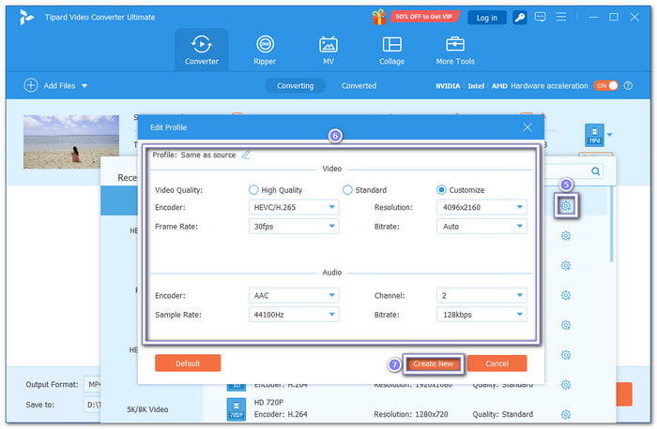Expand the Add Files dropdown arrow
657x429 pixels.
click(x=84, y=86)
